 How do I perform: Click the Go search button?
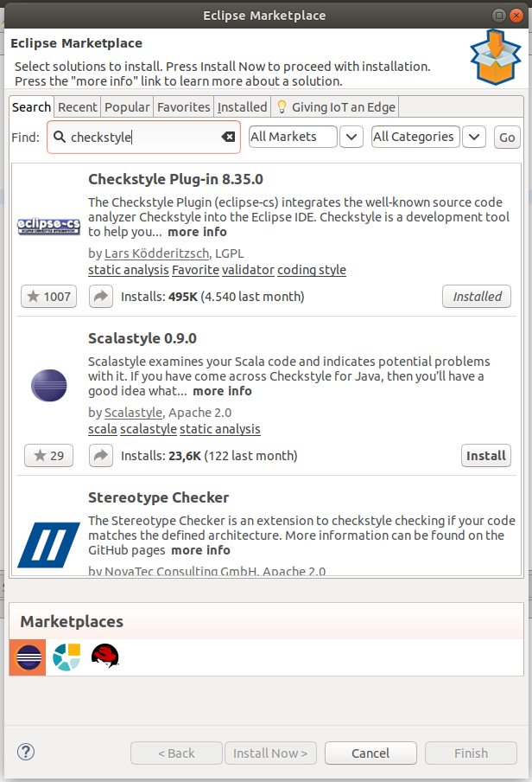click(x=507, y=138)
